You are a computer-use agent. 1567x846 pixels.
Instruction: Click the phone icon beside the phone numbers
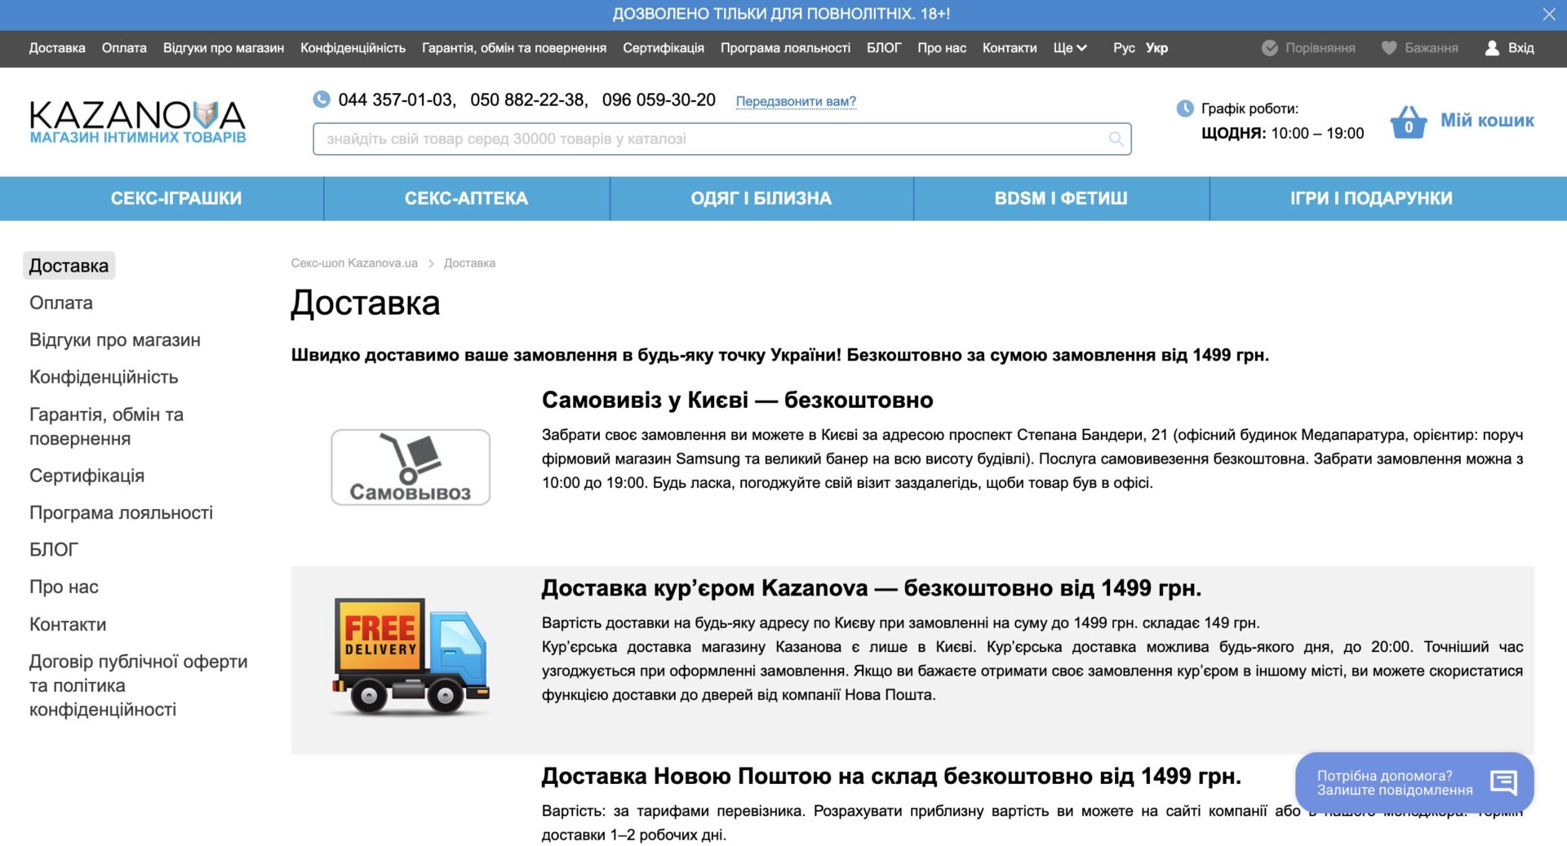tap(322, 100)
